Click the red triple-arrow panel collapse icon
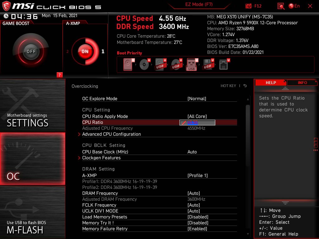 click(x=315, y=150)
